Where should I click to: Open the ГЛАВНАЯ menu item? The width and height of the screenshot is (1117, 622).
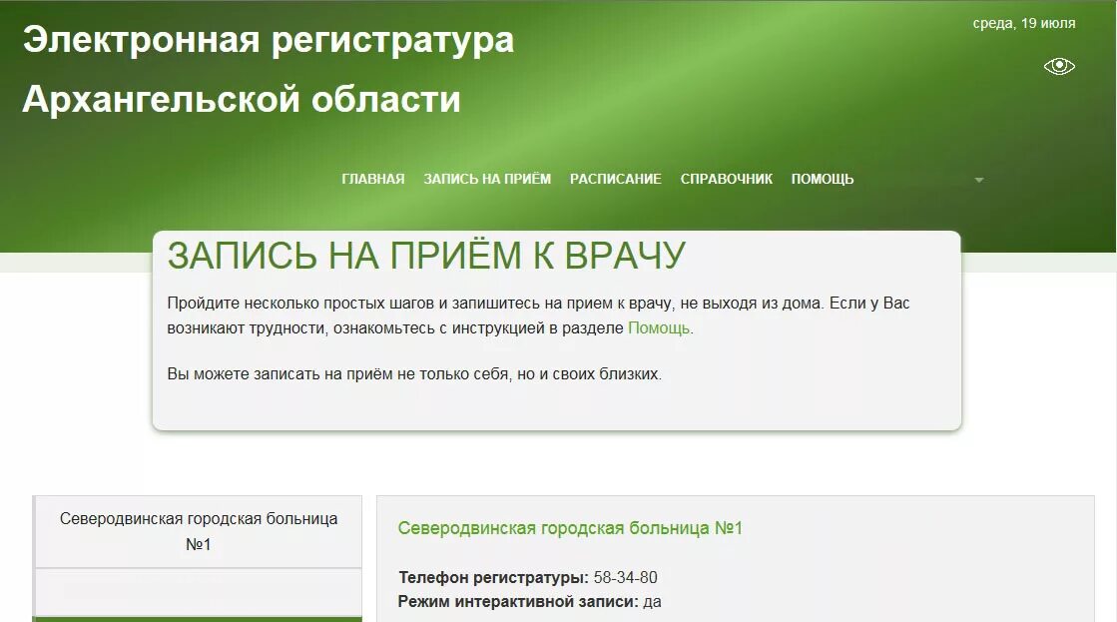(x=373, y=179)
